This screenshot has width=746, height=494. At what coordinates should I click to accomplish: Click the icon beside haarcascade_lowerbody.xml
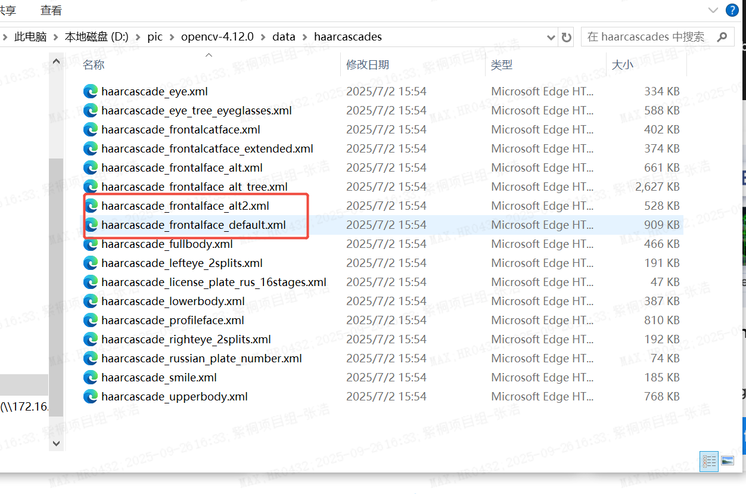point(91,301)
